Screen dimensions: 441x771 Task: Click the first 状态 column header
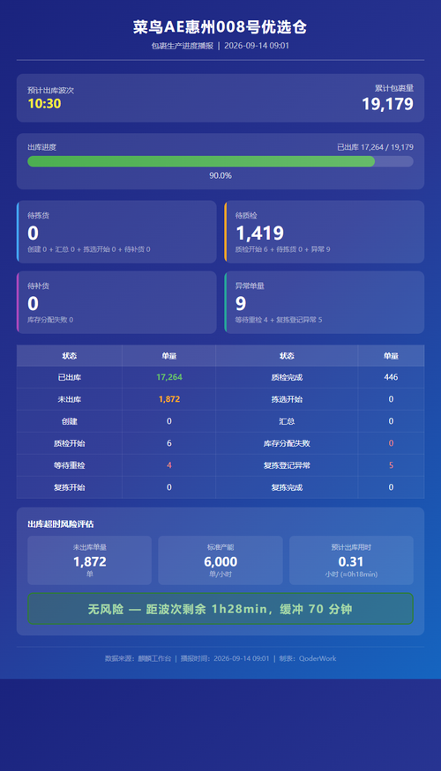[x=70, y=355]
